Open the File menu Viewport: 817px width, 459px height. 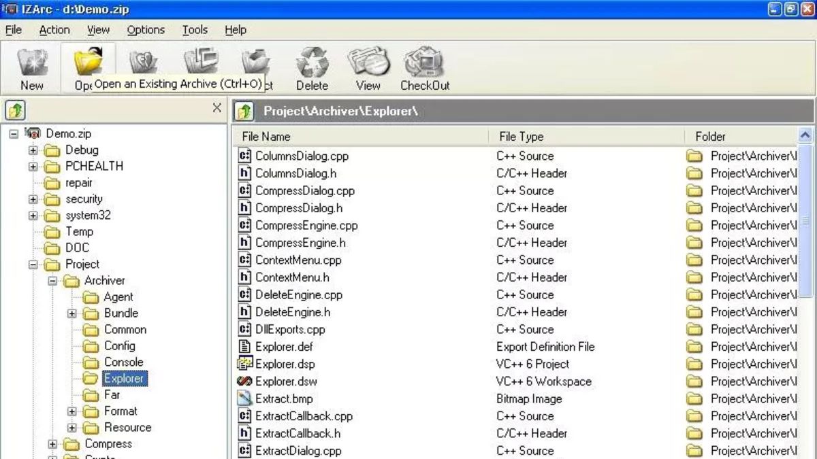pyautogui.click(x=14, y=30)
